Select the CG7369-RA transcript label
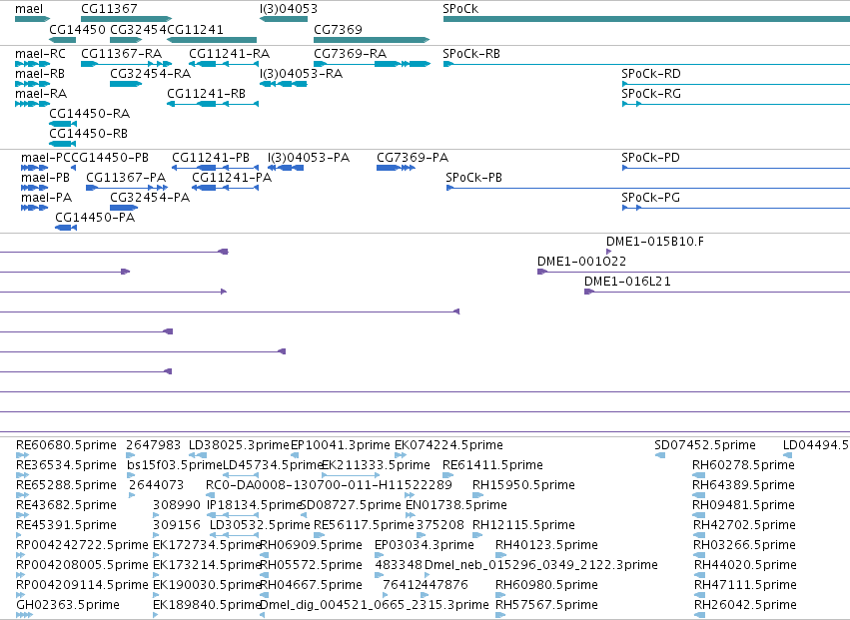The height and width of the screenshot is (620, 850). 351,54
